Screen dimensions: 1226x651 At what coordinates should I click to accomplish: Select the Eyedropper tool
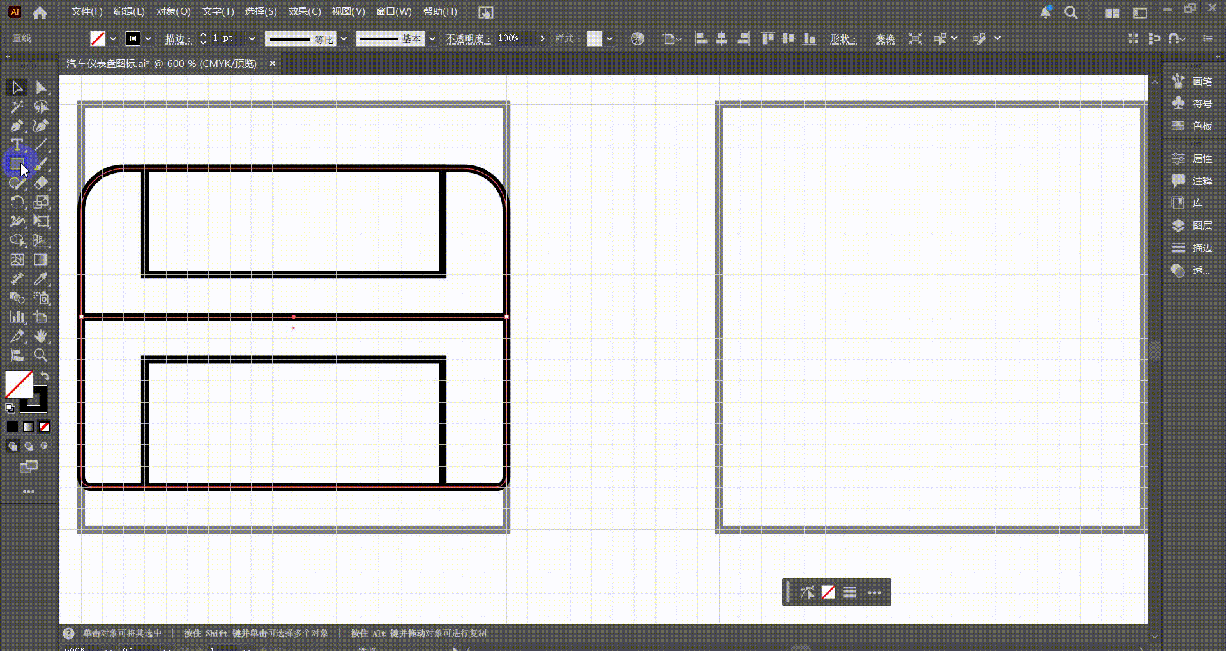pos(41,279)
